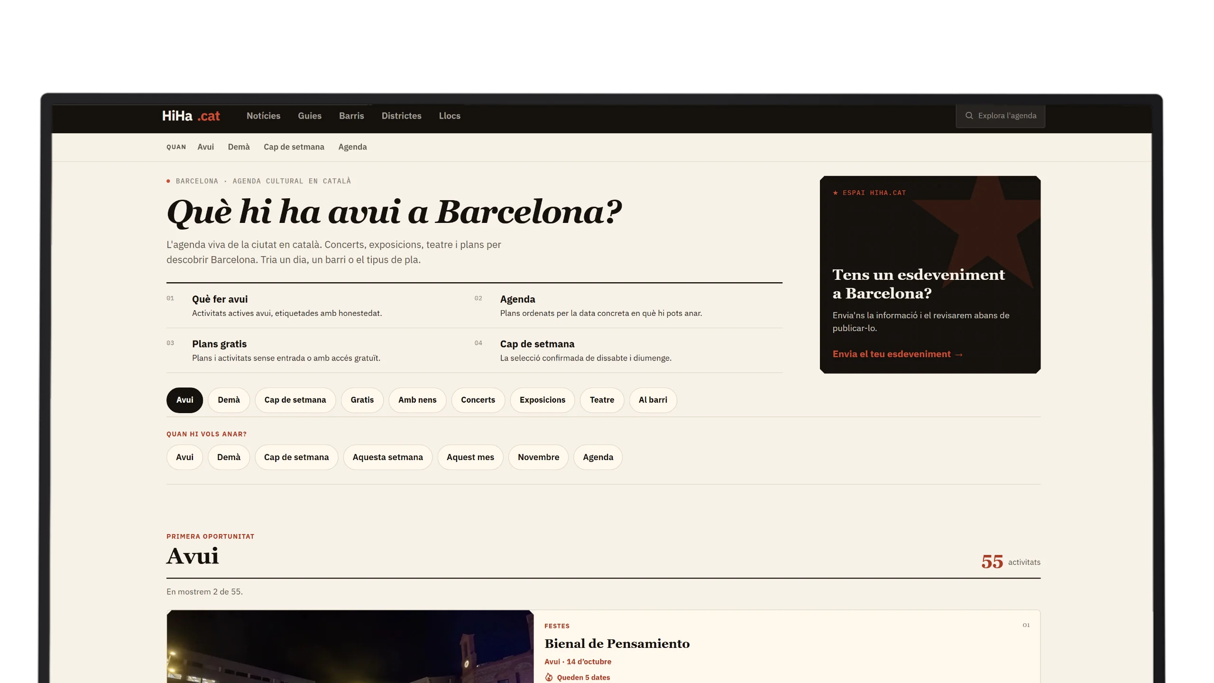
Task: Open Districtes in the navigation bar
Action: pos(401,116)
